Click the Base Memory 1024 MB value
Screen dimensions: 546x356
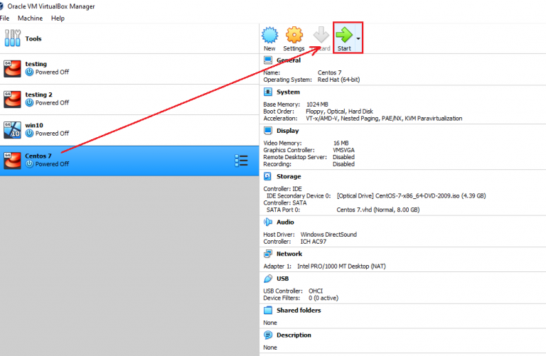[317, 104]
